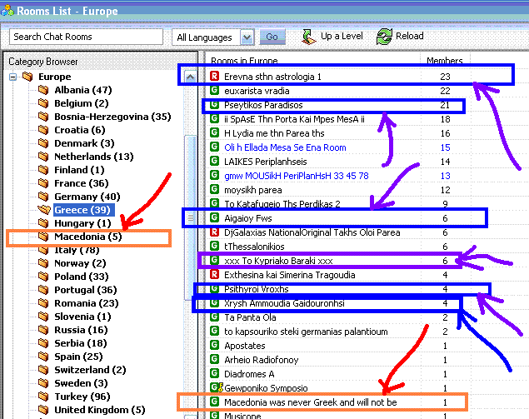Click the Reload label
Viewport: 529px width, 419px height.
410,36
